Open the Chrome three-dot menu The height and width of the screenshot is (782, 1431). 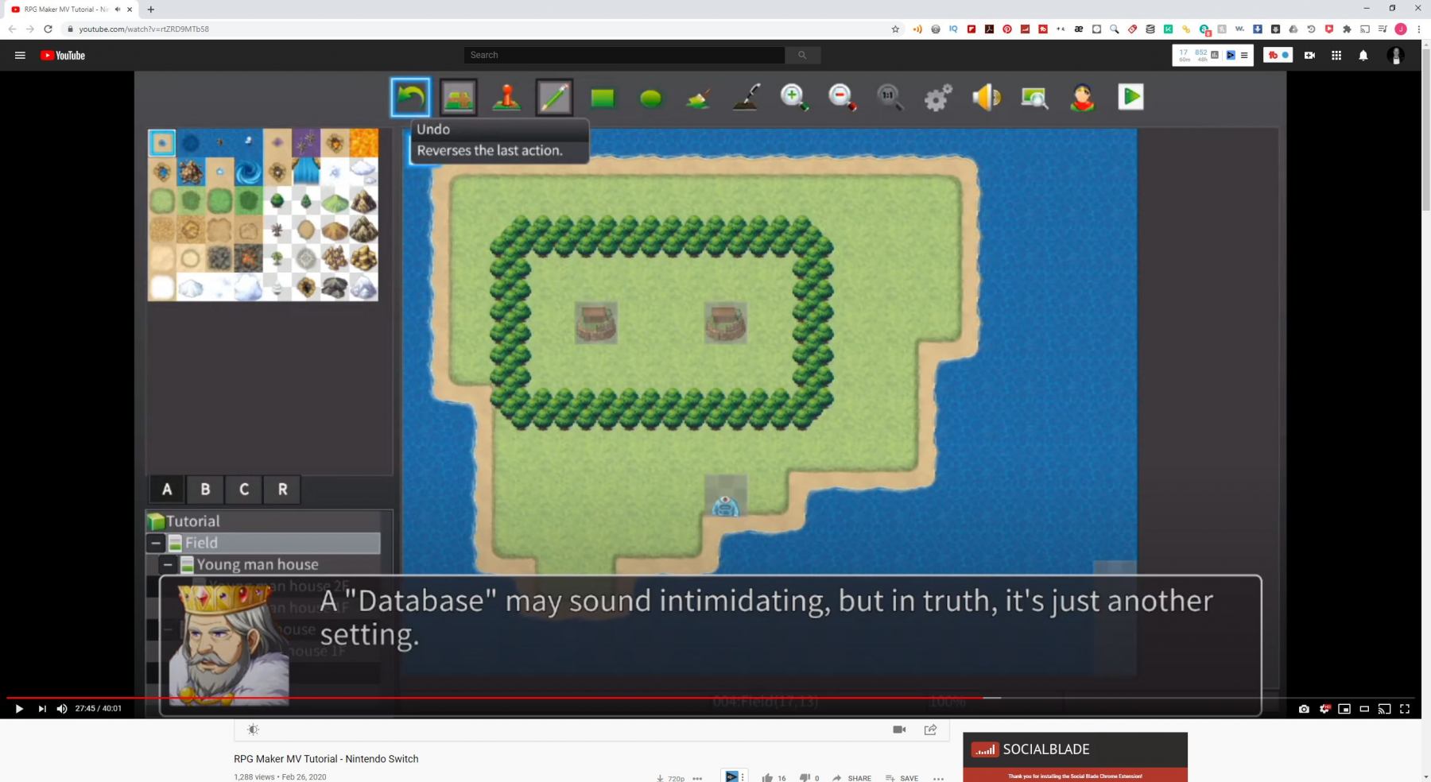click(x=1418, y=29)
